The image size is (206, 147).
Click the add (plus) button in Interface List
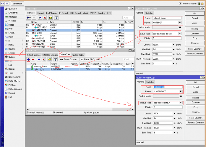point(28,18)
